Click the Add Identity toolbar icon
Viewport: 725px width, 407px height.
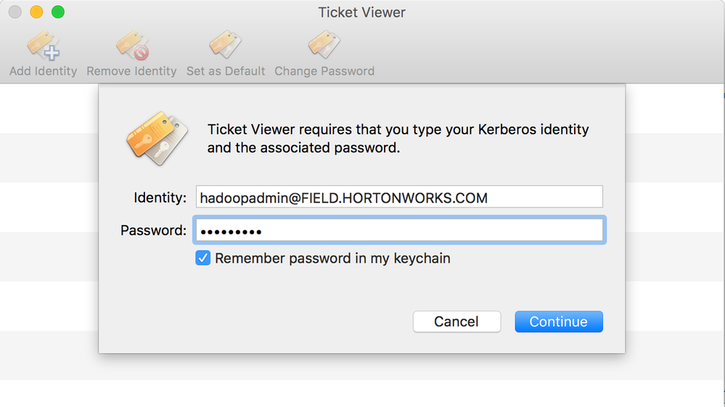pyautogui.click(x=43, y=46)
